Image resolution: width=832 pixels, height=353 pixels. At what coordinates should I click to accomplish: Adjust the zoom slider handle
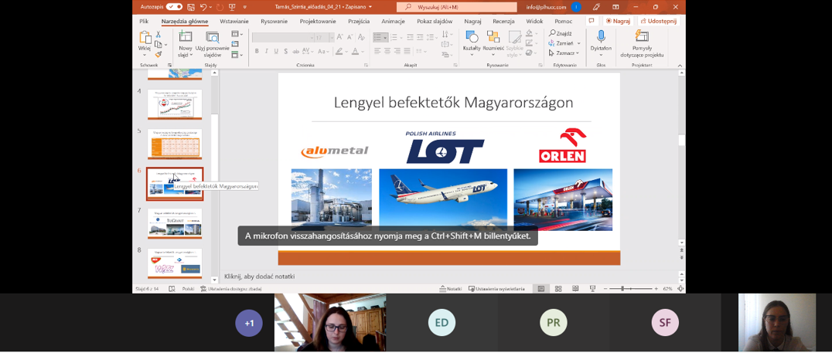click(622, 289)
